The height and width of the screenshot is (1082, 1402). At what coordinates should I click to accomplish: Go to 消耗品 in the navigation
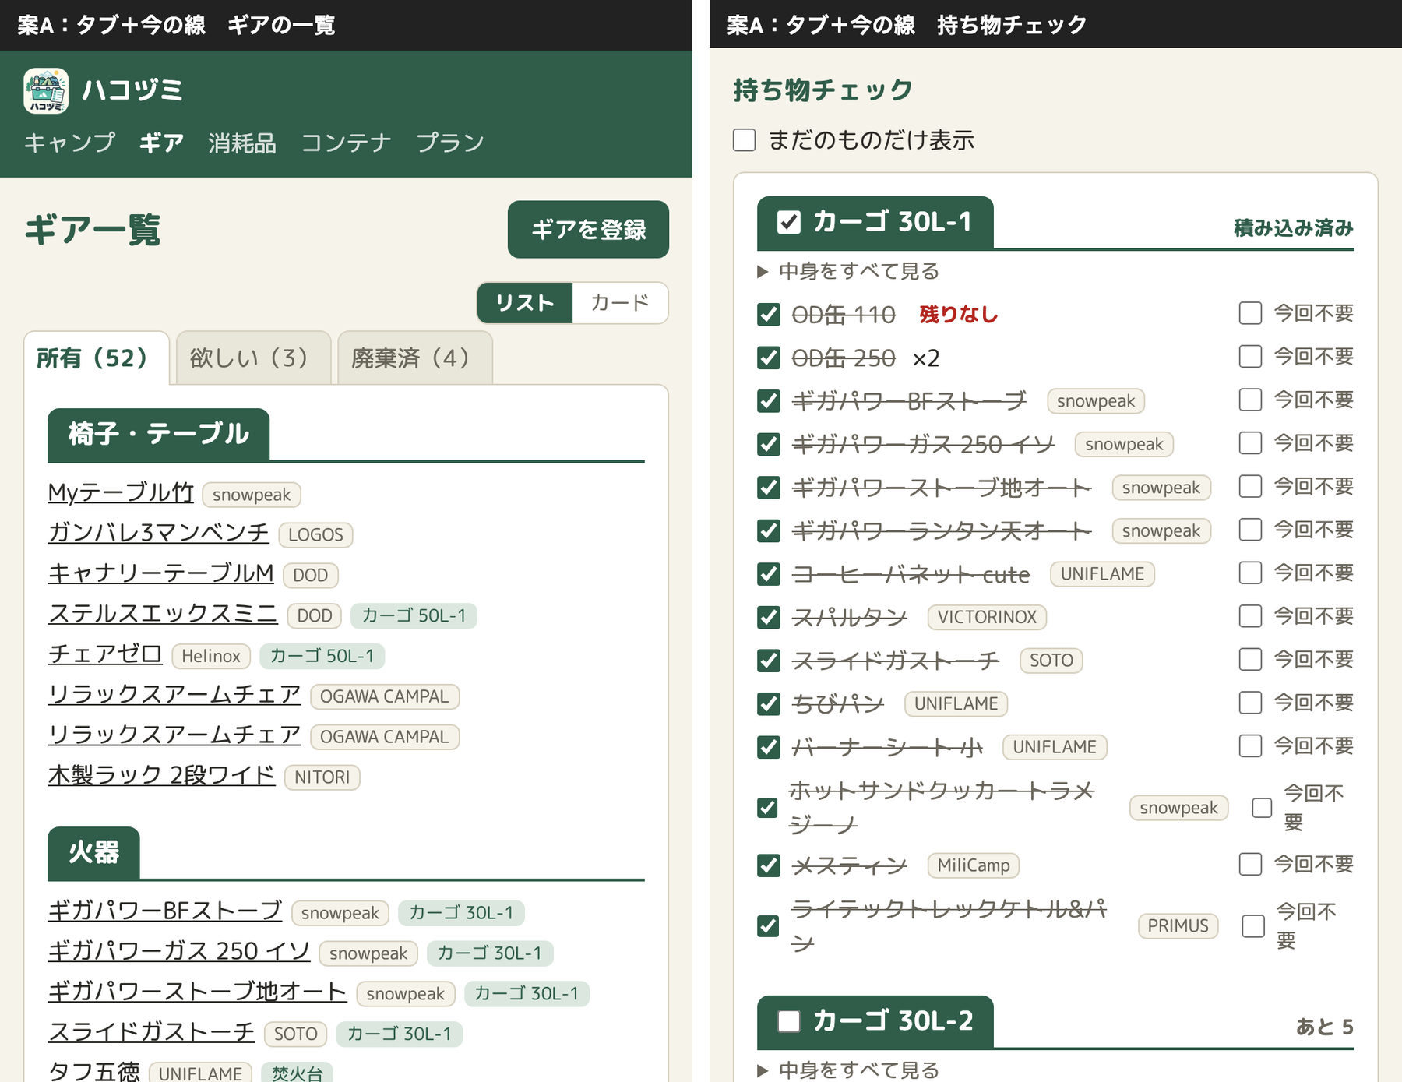(x=242, y=143)
